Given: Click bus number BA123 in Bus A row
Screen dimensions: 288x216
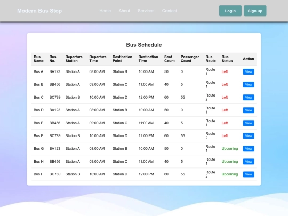Looking at the screenshot, I should [55, 71].
